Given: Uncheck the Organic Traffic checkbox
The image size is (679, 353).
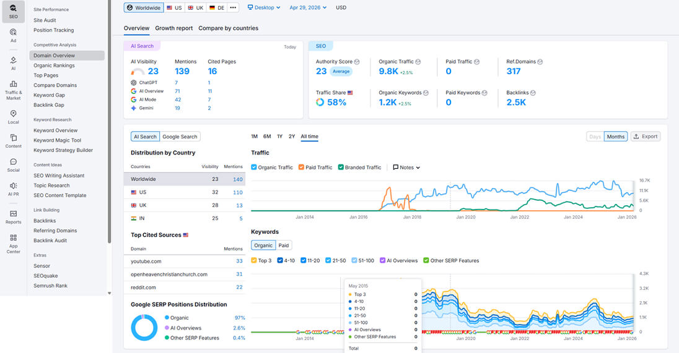Looking at the screenshot, I should (254, 168).
